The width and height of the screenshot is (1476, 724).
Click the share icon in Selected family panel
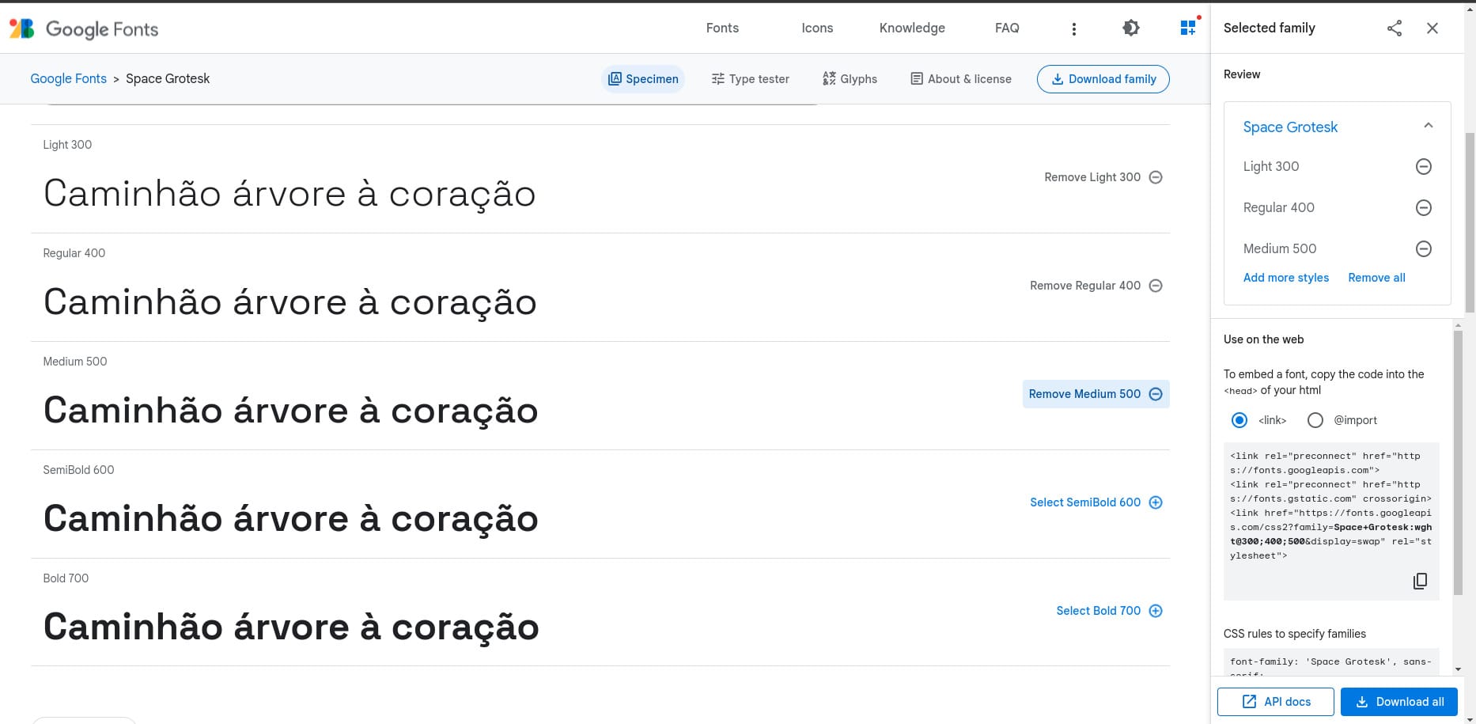1395,28
